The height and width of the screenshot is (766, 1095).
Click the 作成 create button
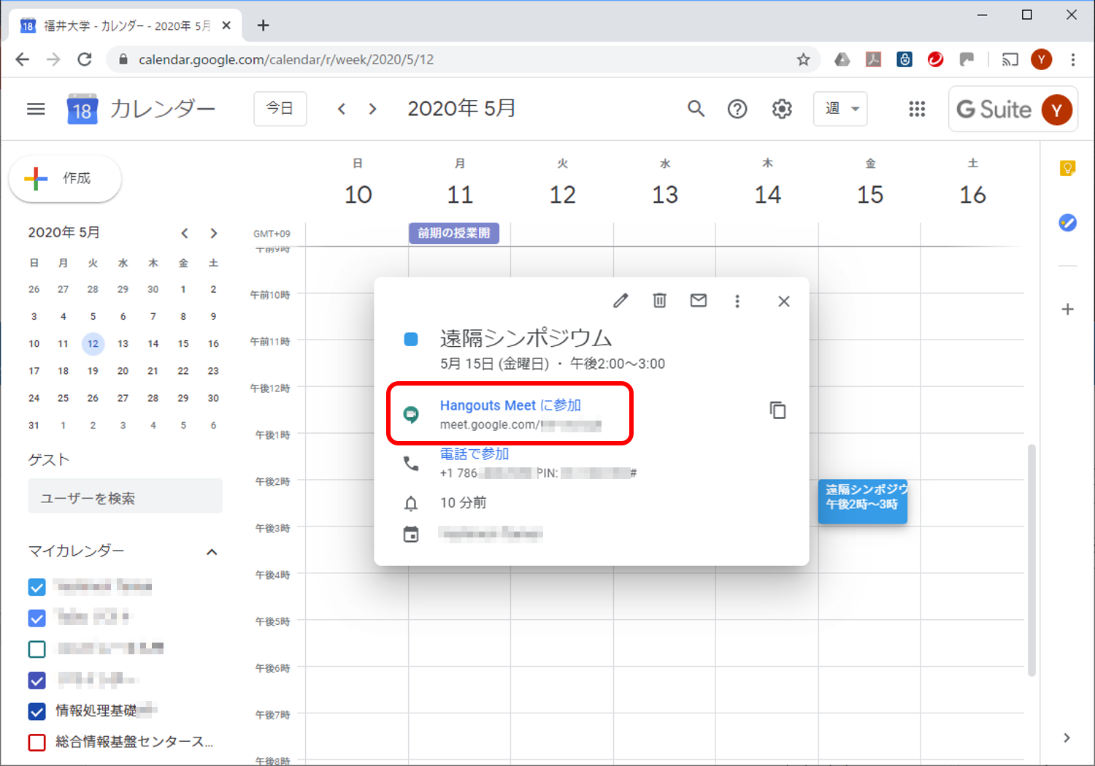[65, 178]
